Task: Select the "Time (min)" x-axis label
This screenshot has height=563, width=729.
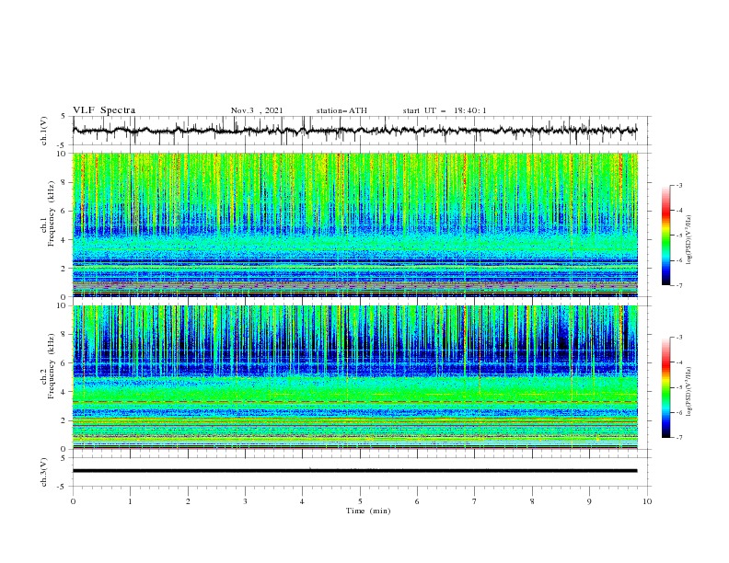Action: [368, 511]
